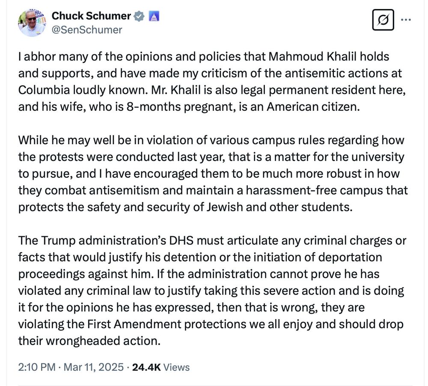The image size is (428, 386).
Task: Click the word Columbia in the post
Action: point(44,90)
